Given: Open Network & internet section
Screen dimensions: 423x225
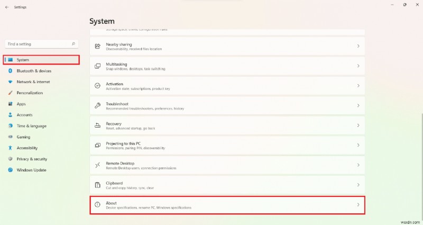Looking at the screenshot, I should click(x=33, y=82).
